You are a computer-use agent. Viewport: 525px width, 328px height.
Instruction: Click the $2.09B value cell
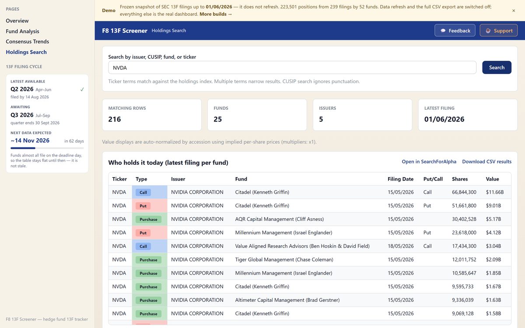tap(493, 259)
